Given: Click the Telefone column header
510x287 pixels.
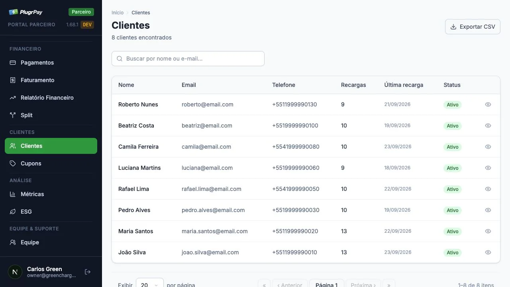Looking at the screenshot, I should click(x=284, y=85).
